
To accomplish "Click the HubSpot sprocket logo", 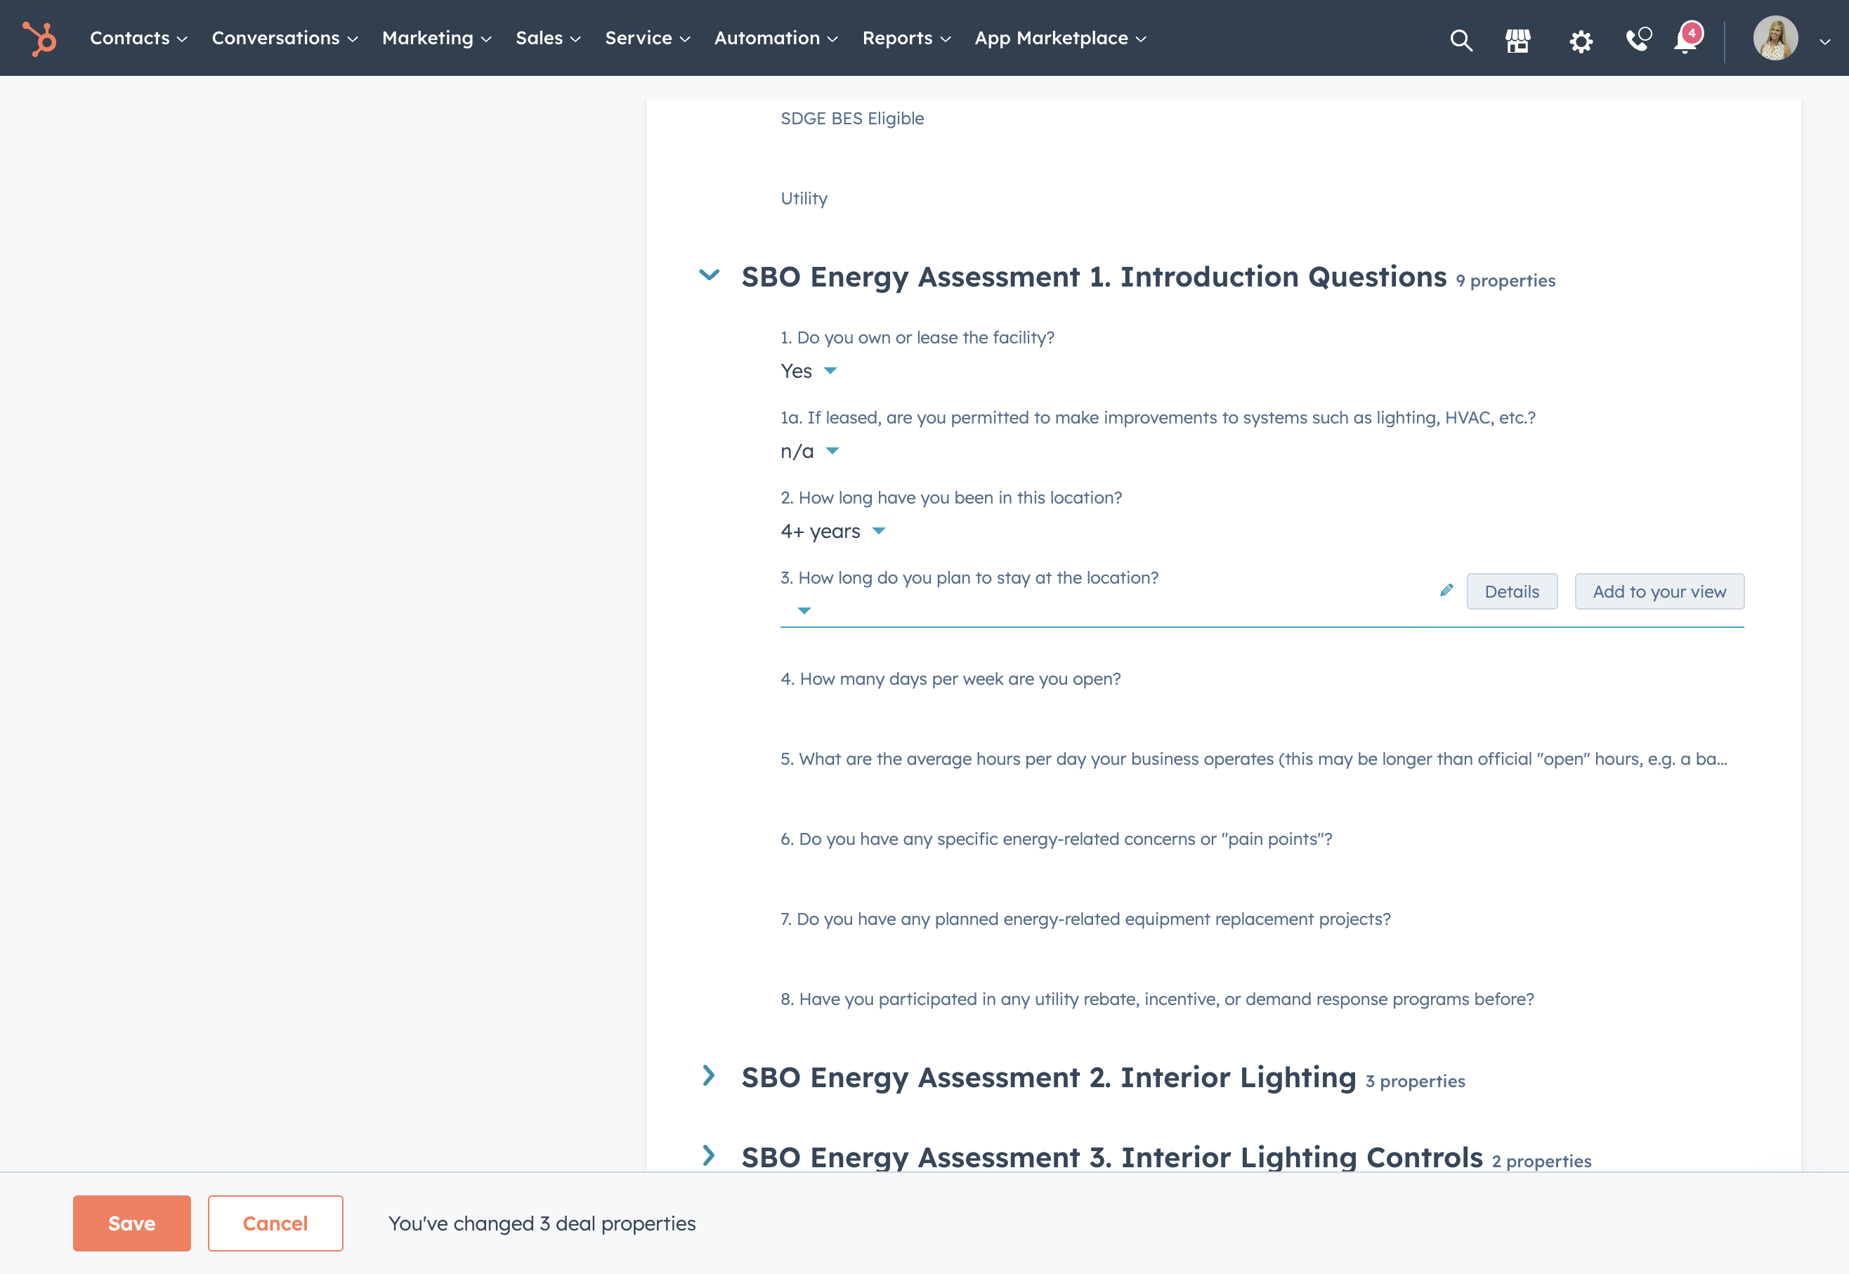I will click(x=39, y=39).
